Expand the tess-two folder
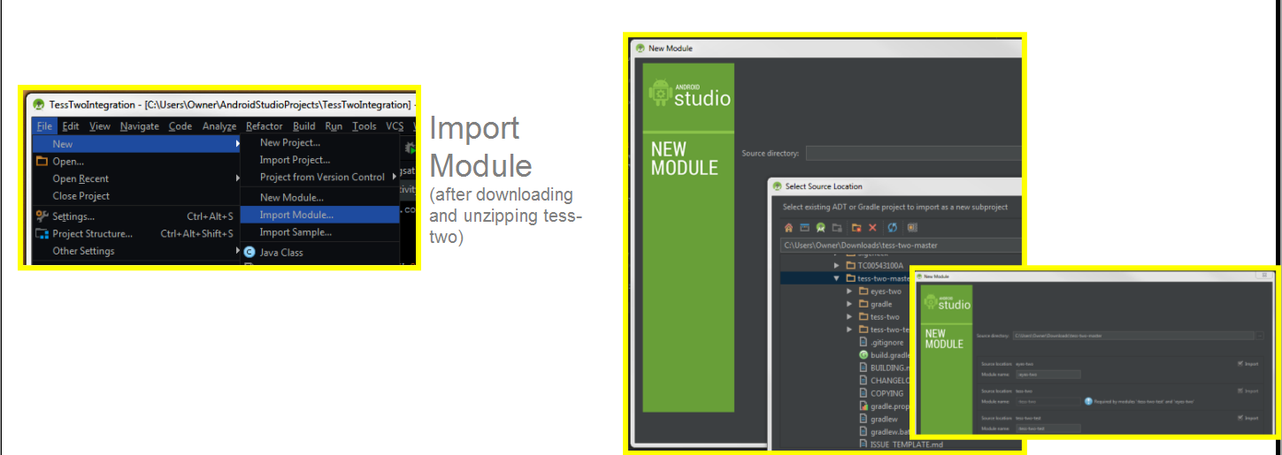Image resolution: width=1282 pixels, height=455 pixels. [849, 317]
